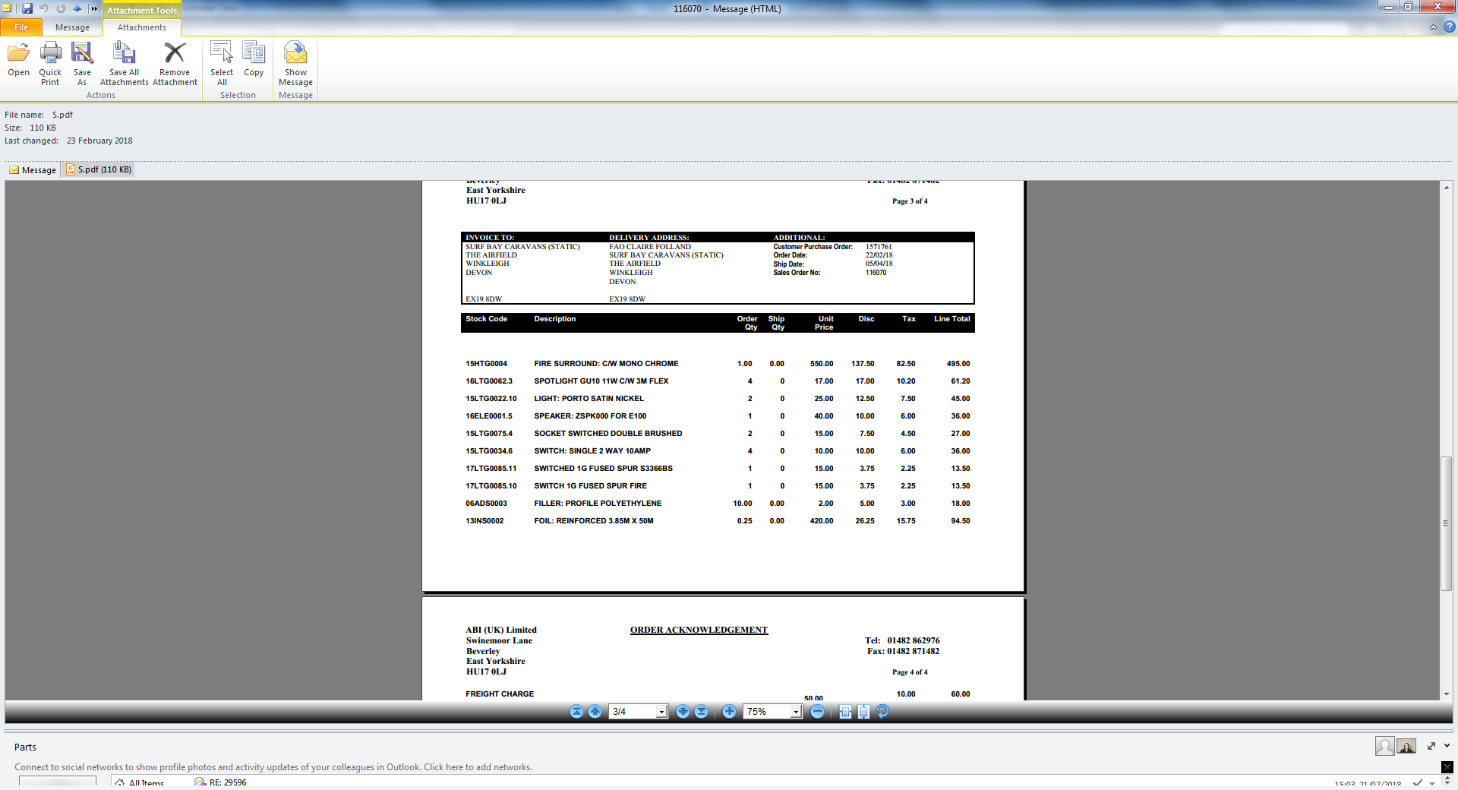The width and height of the screenshot is (1458, 790).
Task: Click the description FILLER: PROFILE POLYETHYLENE
Action: click(598, 504)
